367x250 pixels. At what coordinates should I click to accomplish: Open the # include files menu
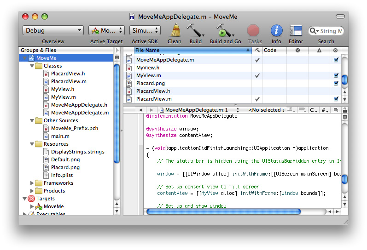point(325,110)
